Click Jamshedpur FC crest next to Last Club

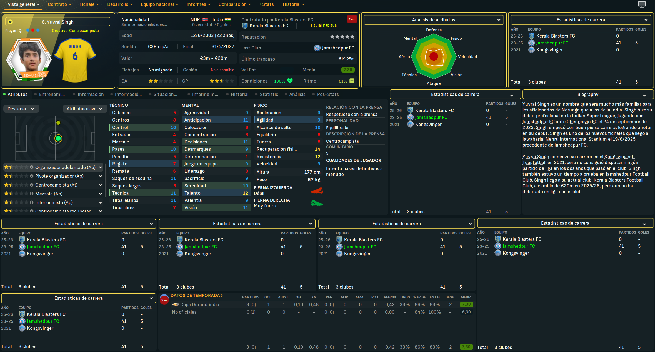coord(317,48)
